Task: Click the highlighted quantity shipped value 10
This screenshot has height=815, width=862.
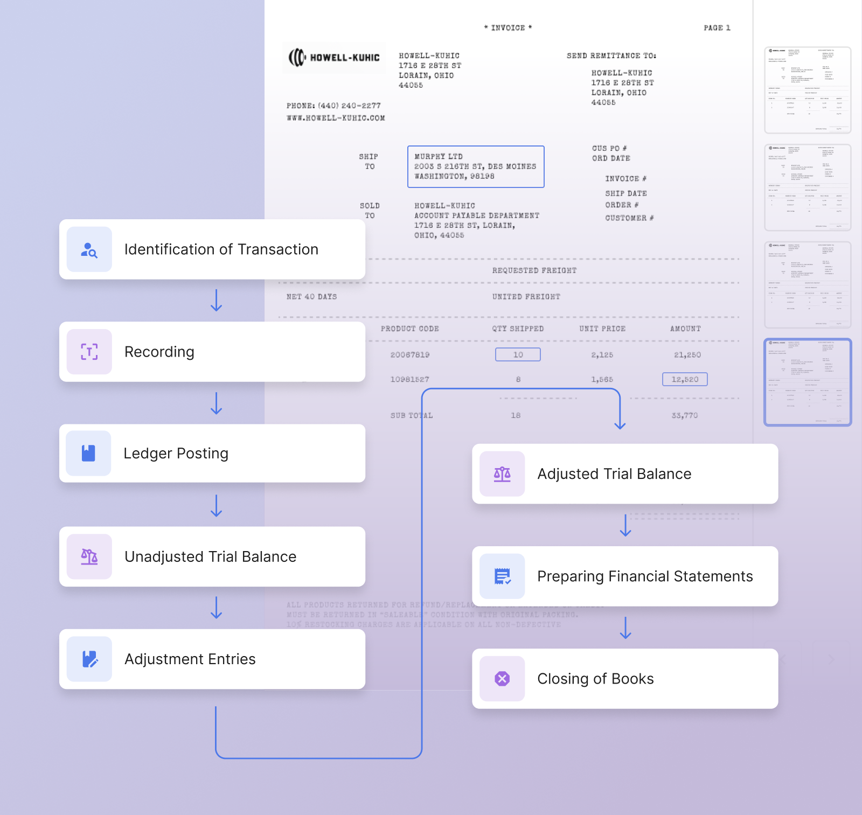Action: [518, 354]
